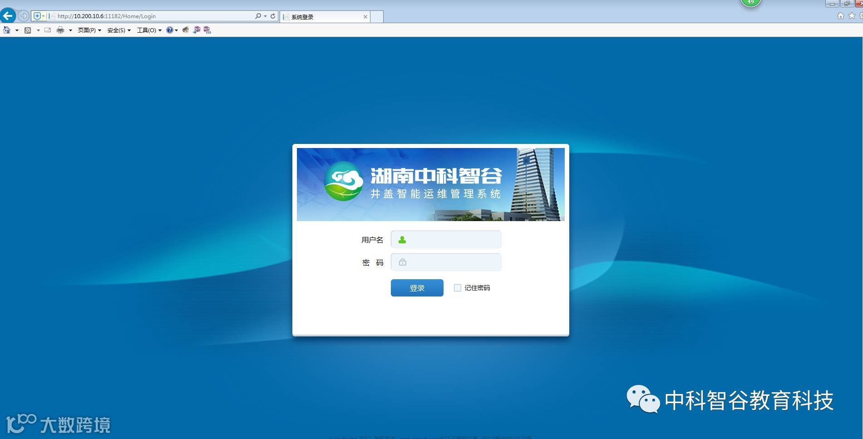Open the 页面(P) menu
Image resolution: width=863 pixels, height=439 pixels.
click(x=89, y=30)
